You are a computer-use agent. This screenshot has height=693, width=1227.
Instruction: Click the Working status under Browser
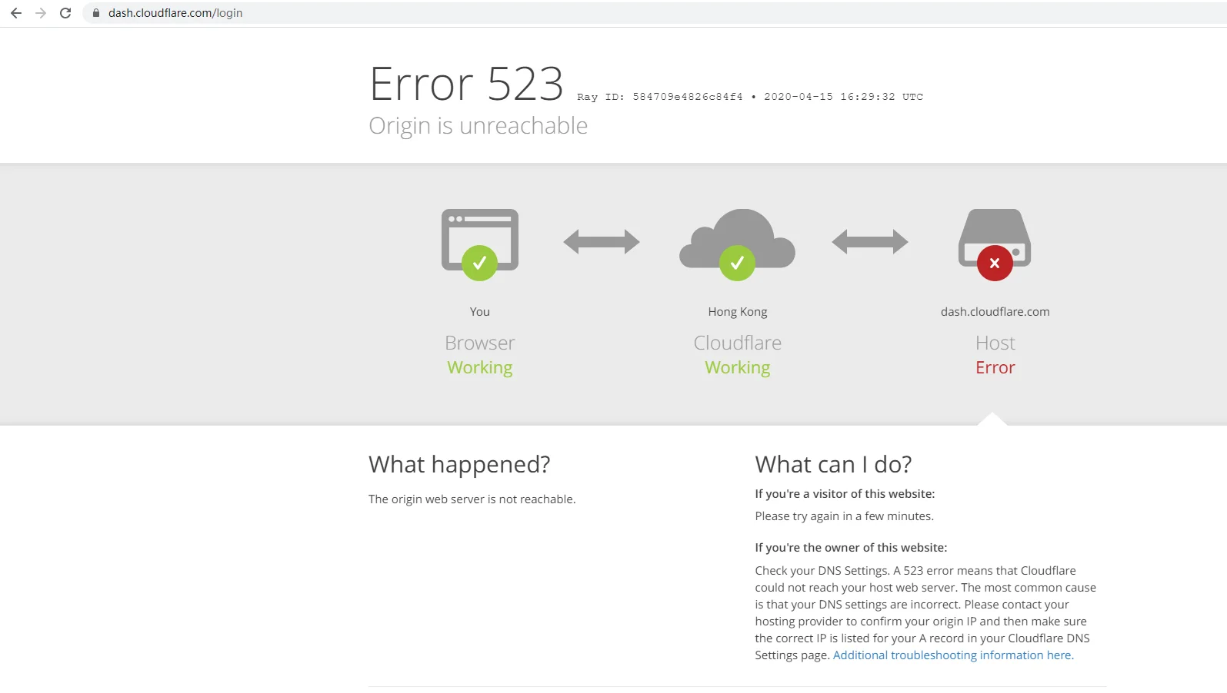480,368
